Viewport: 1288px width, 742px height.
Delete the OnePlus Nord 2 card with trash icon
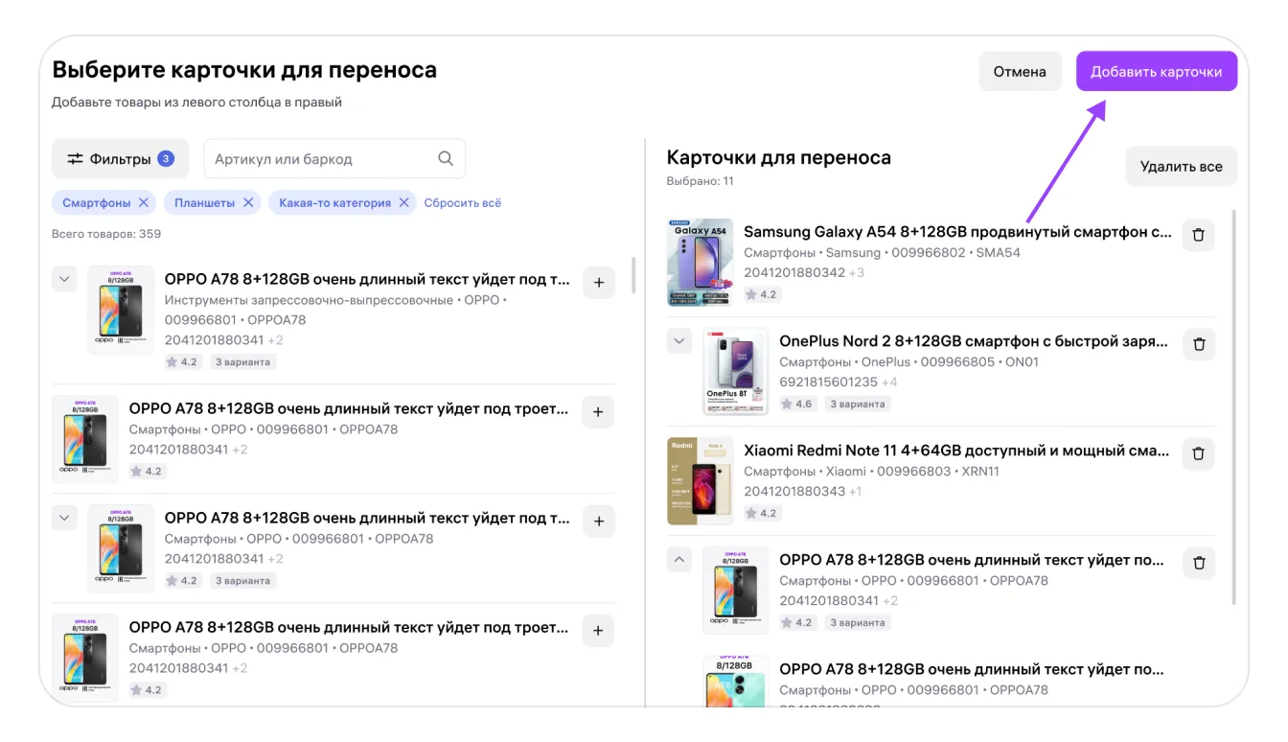[1198, 344]
